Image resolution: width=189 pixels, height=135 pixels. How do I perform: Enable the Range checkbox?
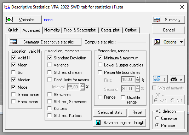(x=100, y=97)
